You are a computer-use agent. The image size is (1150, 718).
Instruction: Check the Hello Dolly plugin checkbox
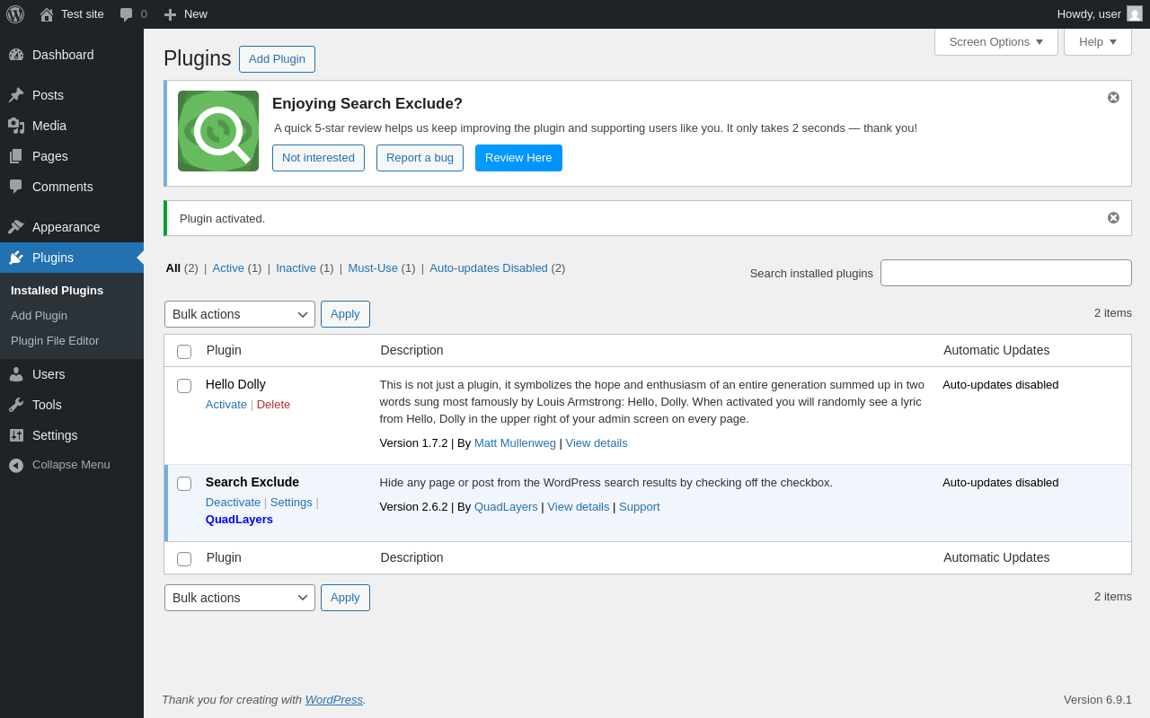click(x=184, y=386)
